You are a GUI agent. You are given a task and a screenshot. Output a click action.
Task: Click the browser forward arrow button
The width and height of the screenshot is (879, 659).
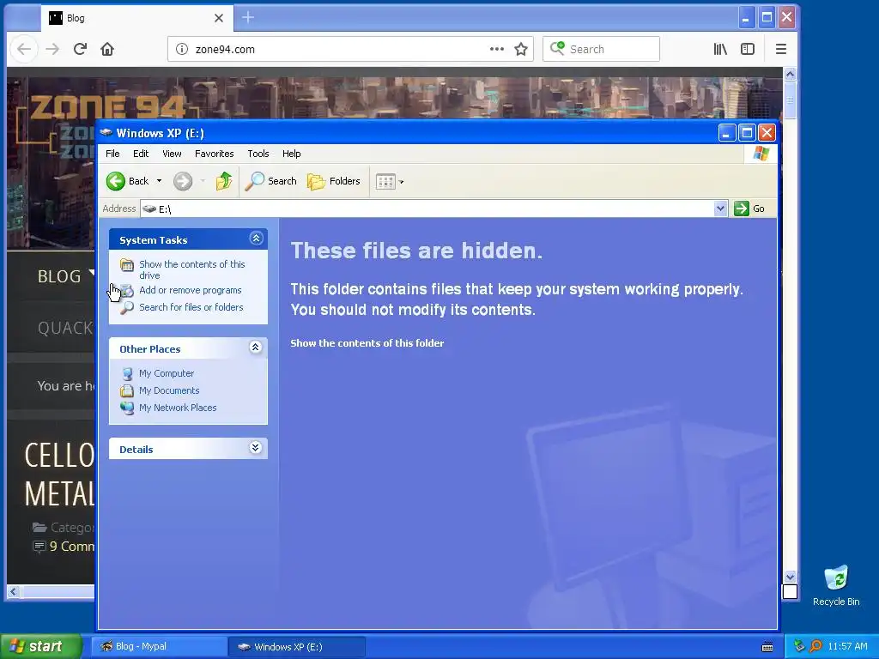(52, 49)
